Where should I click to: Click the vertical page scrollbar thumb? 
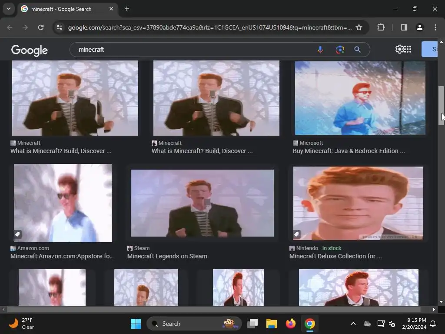click(441, 105)
